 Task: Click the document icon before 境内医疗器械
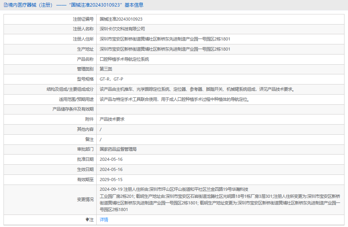[5, 5]
